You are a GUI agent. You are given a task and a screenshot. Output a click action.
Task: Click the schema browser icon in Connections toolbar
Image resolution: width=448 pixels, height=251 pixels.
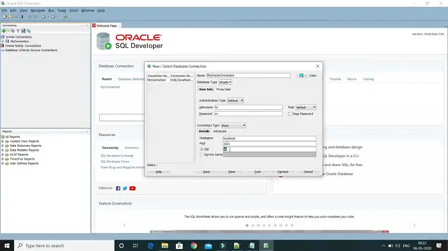tap(24, 31)
